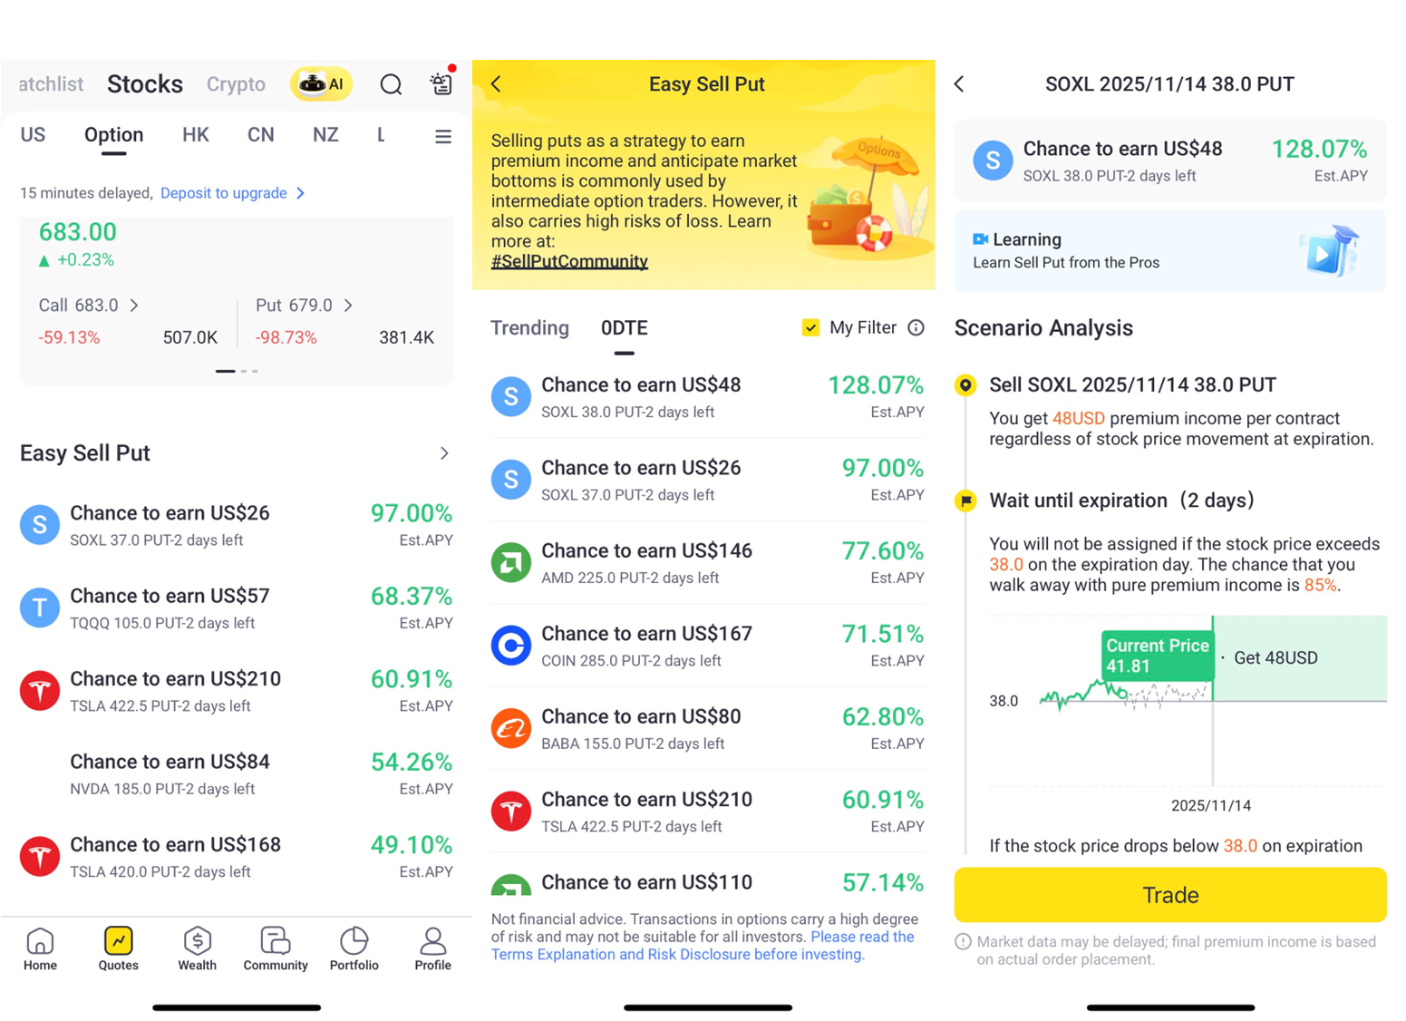1406x1021 pixels.
Task: Tap the Get 48USD chart label
Action: [x=1275, y=658]
